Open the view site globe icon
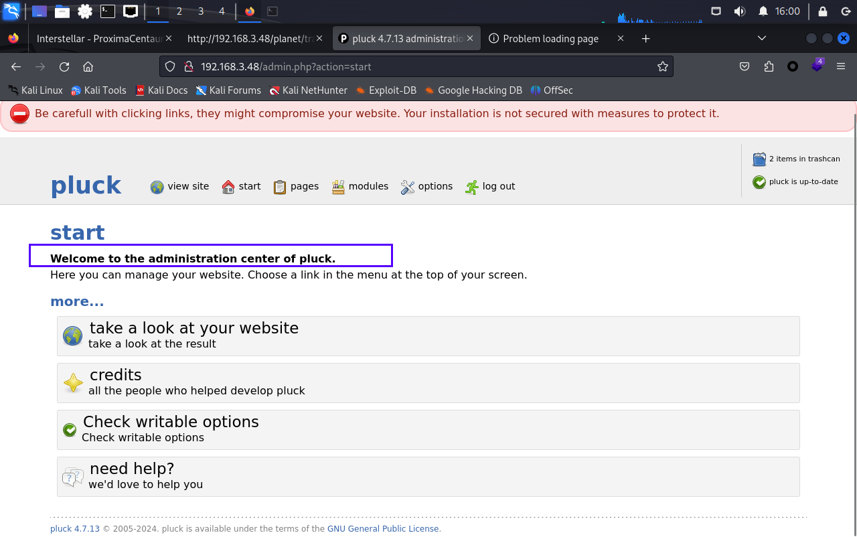Viewport: 857px width, 537px height. pos(157,187)
